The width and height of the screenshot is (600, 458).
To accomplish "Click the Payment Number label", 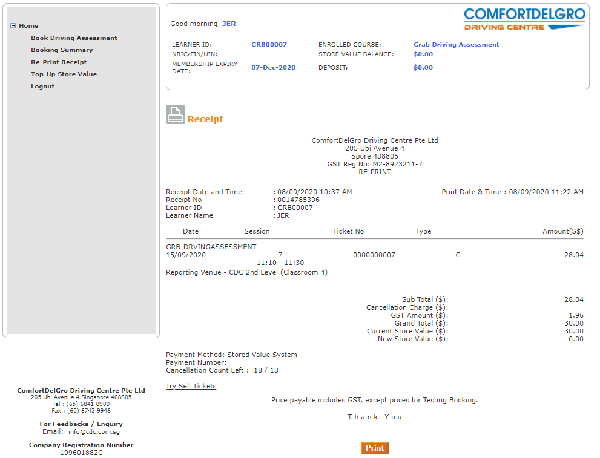I will [196, 362].
